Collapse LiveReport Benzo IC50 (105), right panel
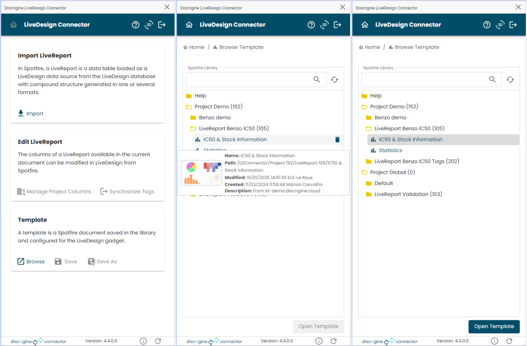The image size is (527, 346). [x=405, y=129]
